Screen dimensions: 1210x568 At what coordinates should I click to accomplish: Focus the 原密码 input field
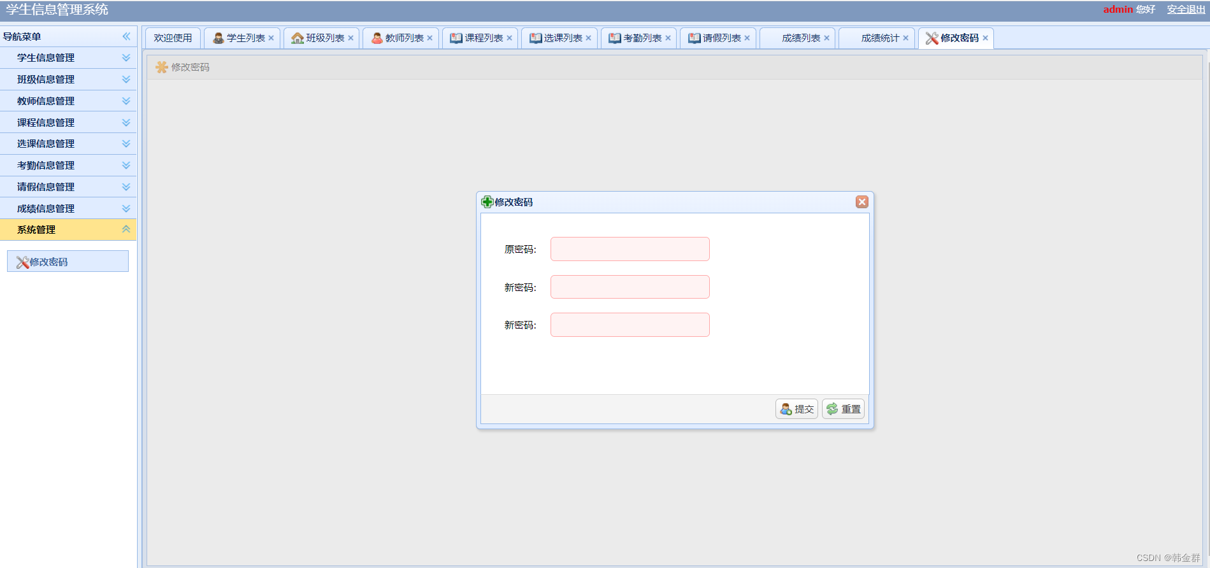pos(630,249)
